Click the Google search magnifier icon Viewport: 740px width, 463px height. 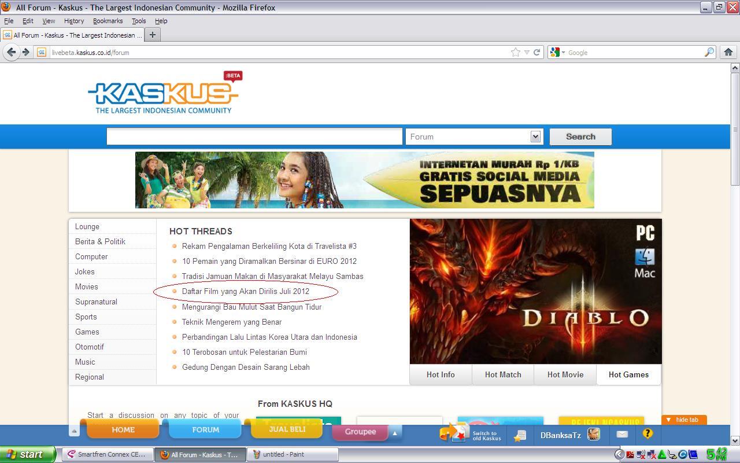coord(709,52)
